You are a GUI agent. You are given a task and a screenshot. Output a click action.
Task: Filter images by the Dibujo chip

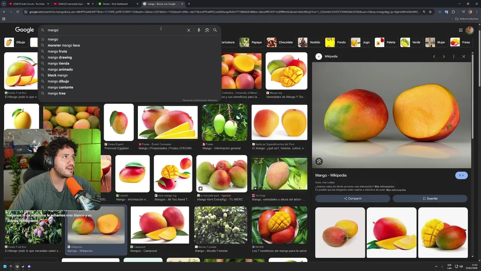coord(15,42)
